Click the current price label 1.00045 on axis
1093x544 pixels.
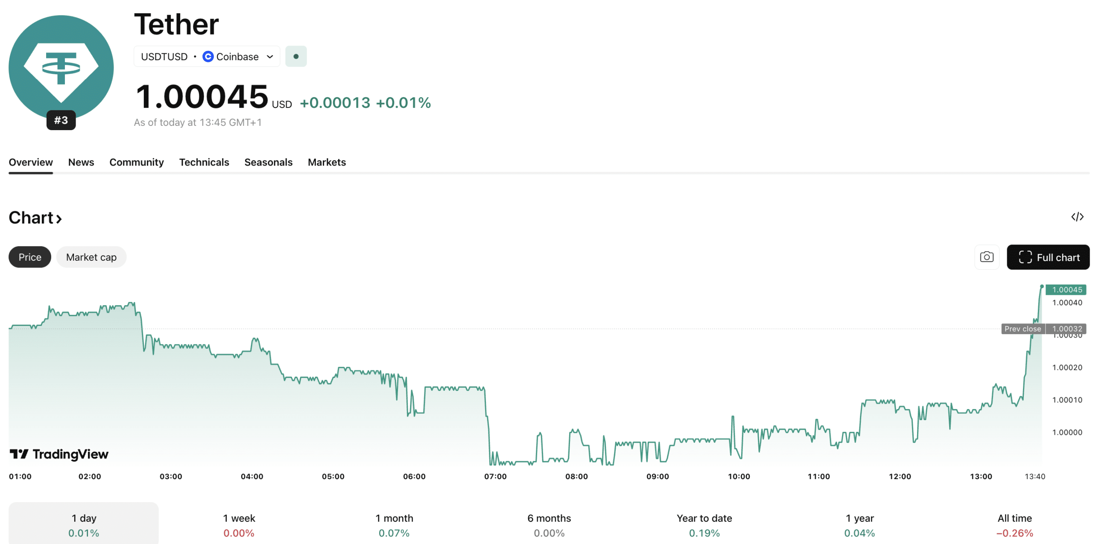point(1067,289)
